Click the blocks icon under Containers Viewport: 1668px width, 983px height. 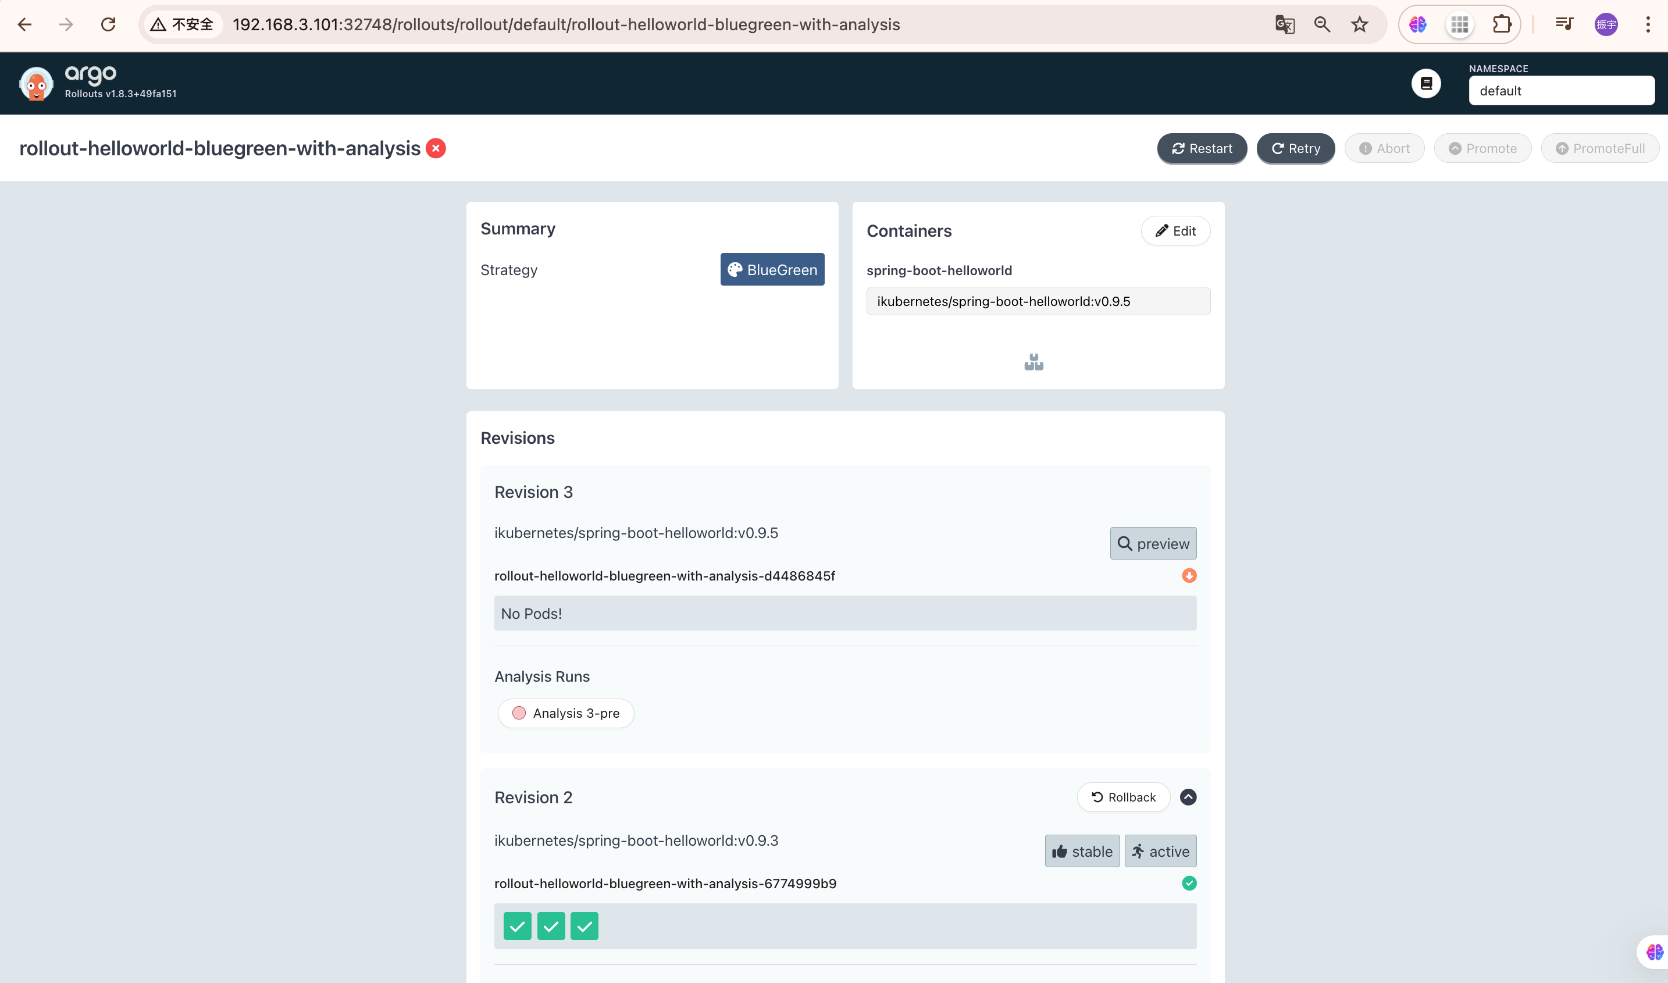pyautogui.click(x=1033, y=362)
